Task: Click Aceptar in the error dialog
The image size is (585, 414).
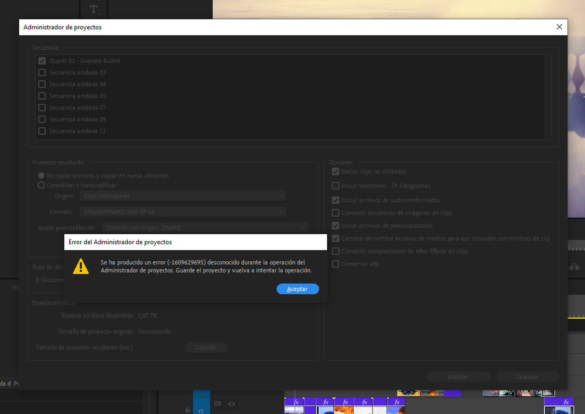Action: click(x=297, y=289)
